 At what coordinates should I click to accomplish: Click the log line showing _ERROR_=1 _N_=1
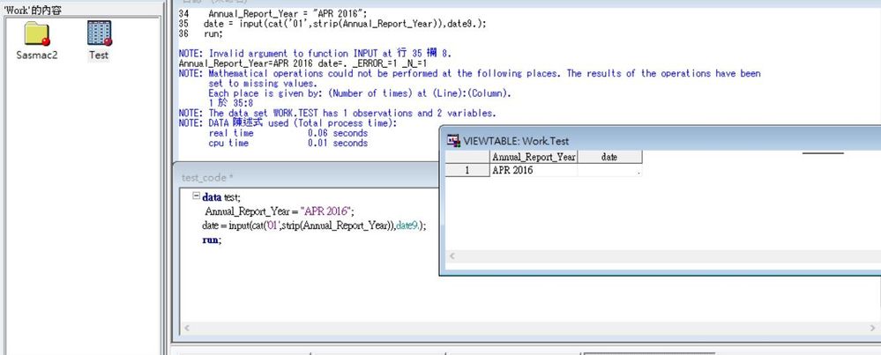302,63
